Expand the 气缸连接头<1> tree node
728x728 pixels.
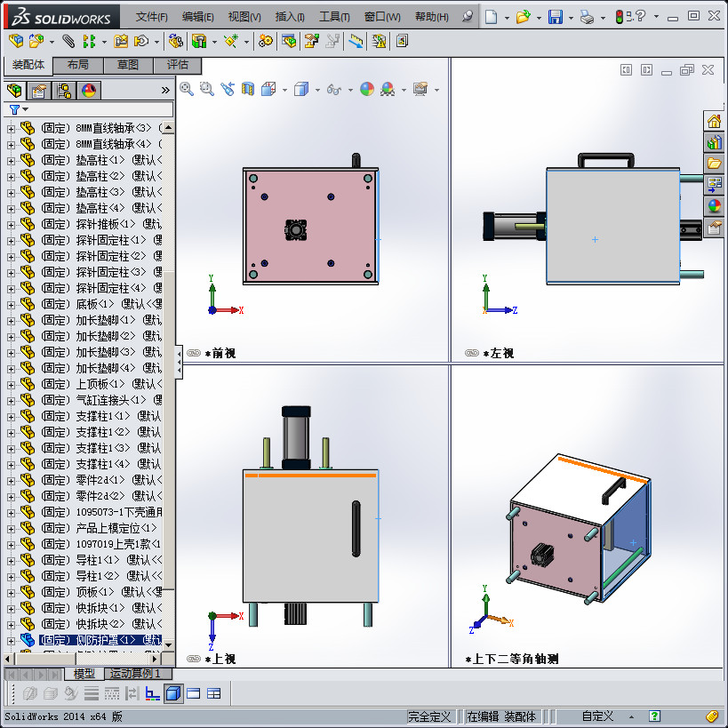tap(11, 401)
